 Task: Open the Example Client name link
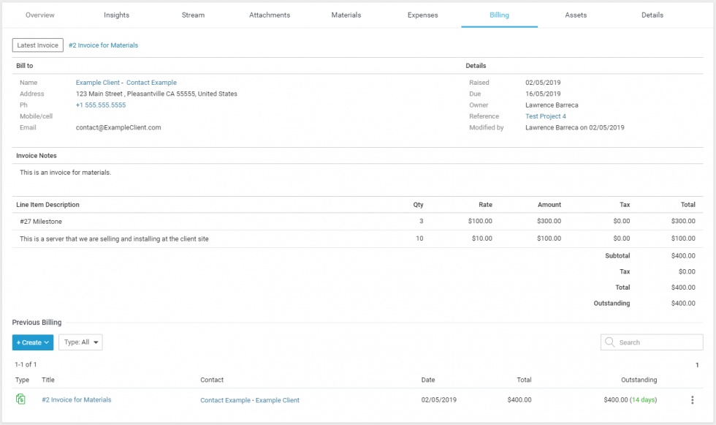98,83
